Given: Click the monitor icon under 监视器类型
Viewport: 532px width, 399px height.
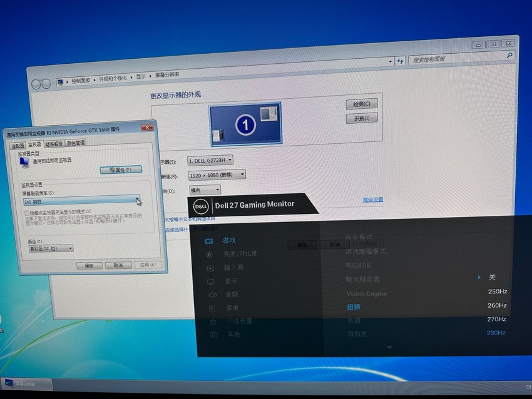Looking at the screenshot, I should click(24, 162).
